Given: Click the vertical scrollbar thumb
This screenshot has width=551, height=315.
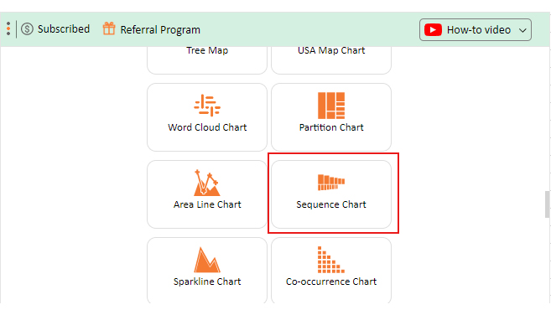Looking at the screenshot, I should [x=547, y=204].
